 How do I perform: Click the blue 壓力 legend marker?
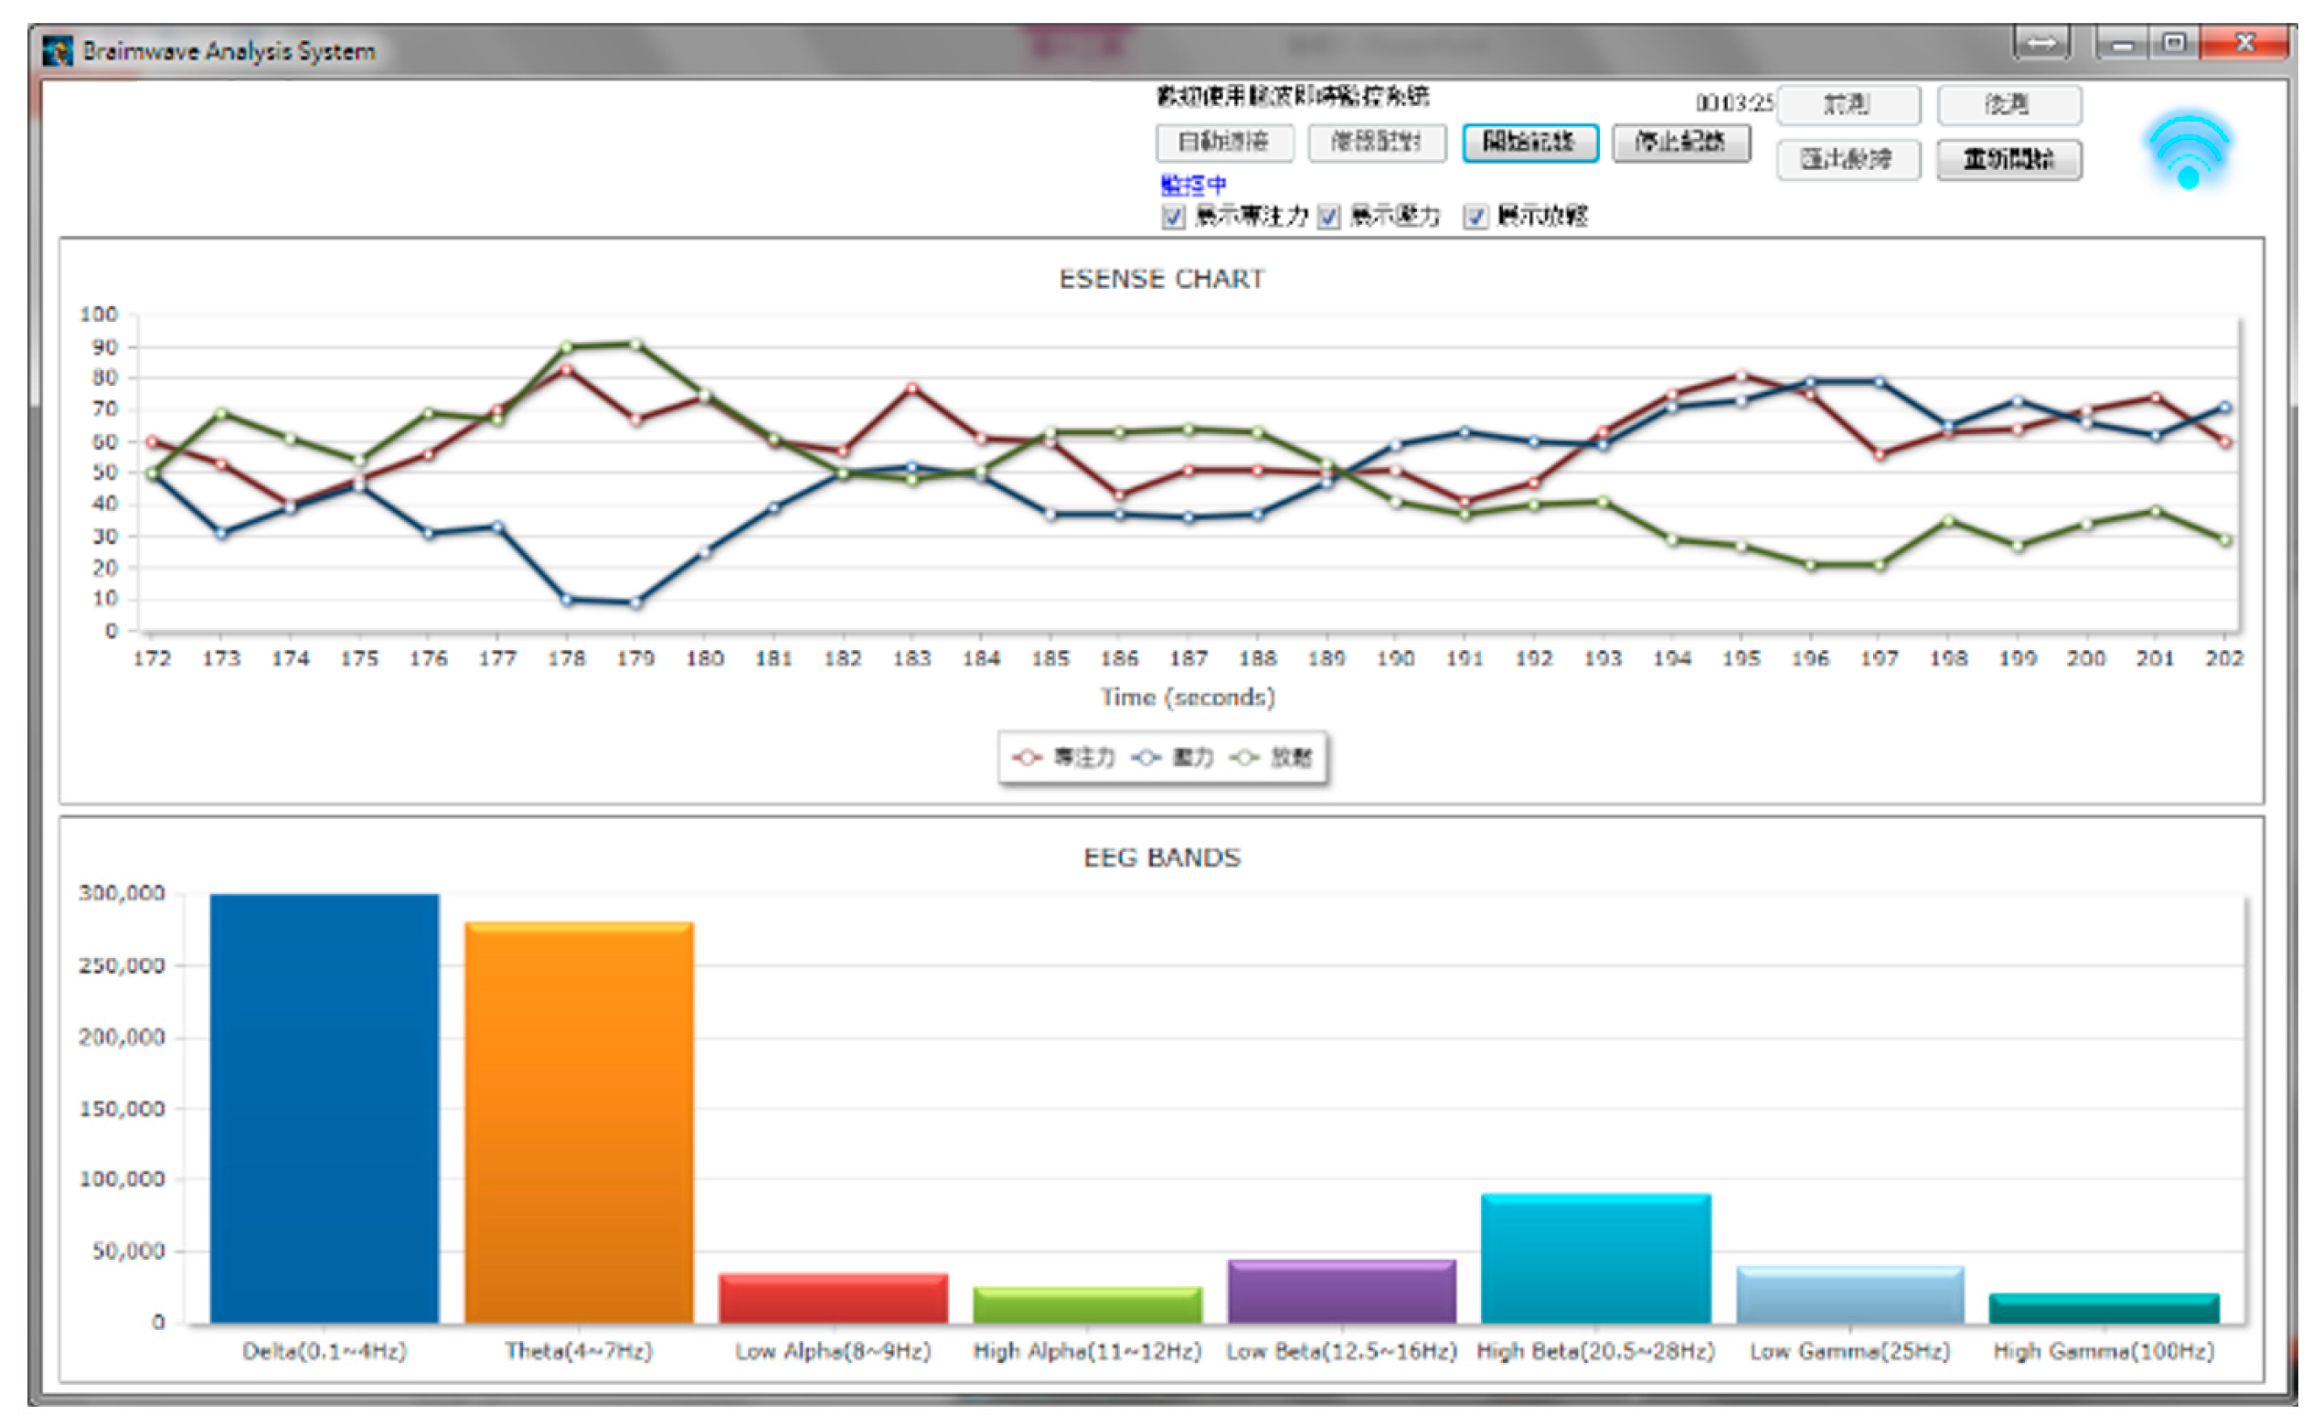tap(1146, 757)
